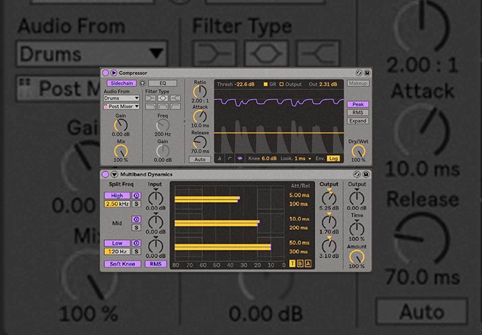Click the Compressor Attack knob
This screenshot has height=335, width=482.
200,116
